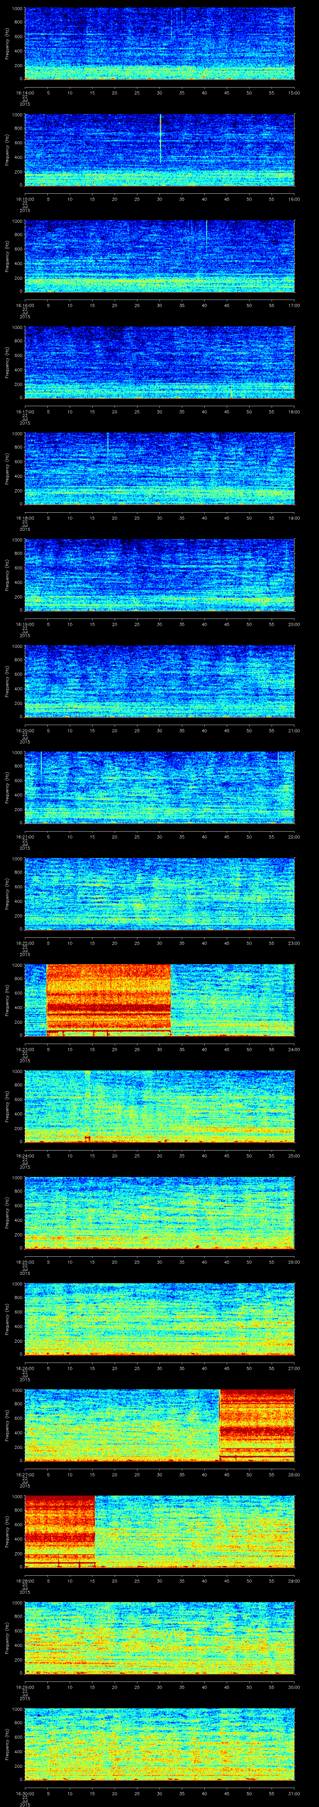Click the 16:26:00 start time label
Viewport: 319px width, 1807px height.
25,1368
